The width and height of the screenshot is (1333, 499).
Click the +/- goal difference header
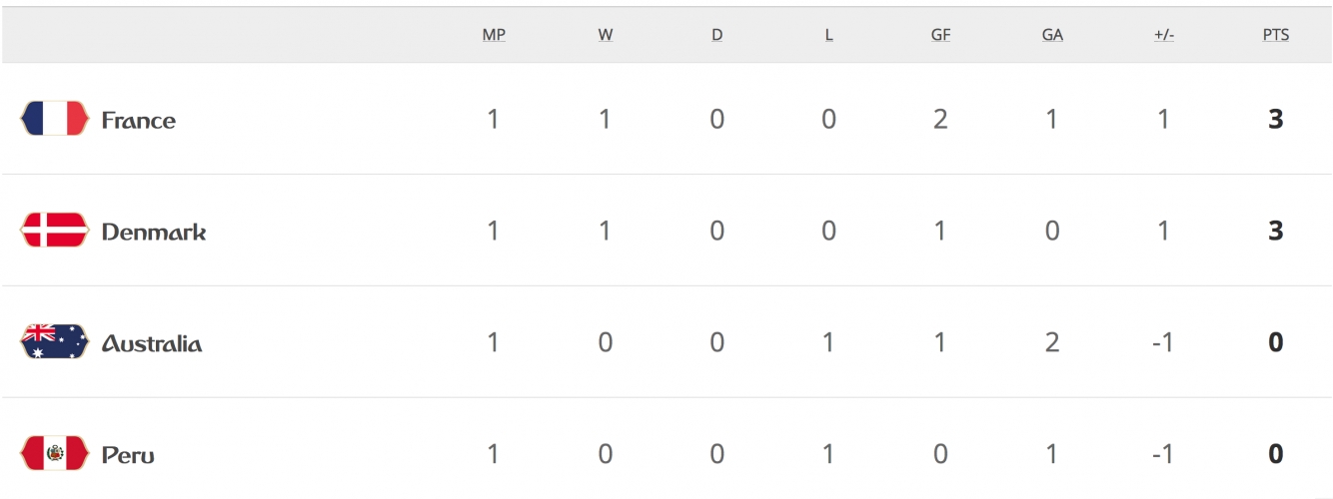pyautogui.click(x=1164, y=35)
